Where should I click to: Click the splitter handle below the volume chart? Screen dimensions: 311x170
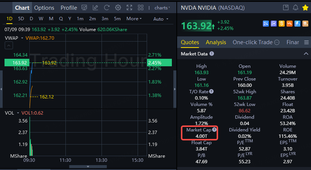coord(88,167)
